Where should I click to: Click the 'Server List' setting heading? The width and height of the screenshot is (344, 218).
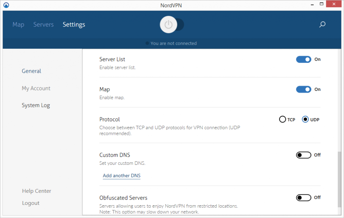pos(112,59)
